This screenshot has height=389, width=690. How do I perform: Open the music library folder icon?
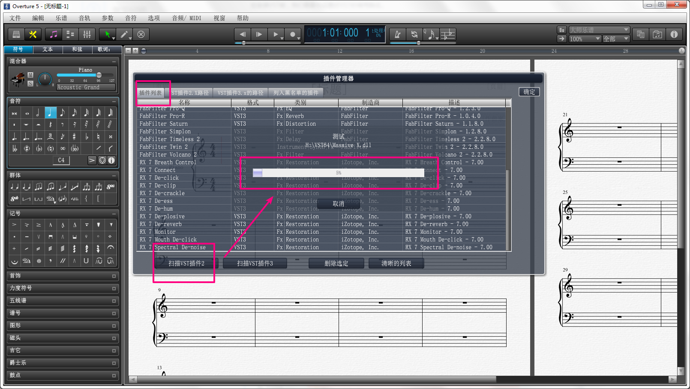coord(657,34)
